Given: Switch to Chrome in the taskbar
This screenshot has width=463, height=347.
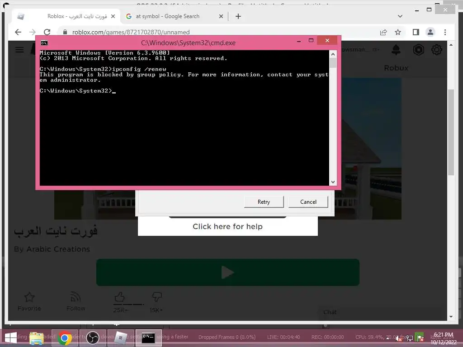Looking at the screenshot, I should coord(65,338).
